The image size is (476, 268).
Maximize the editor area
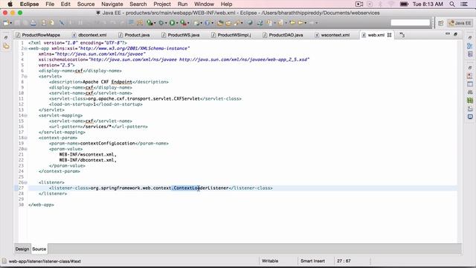tap(455, 34)
